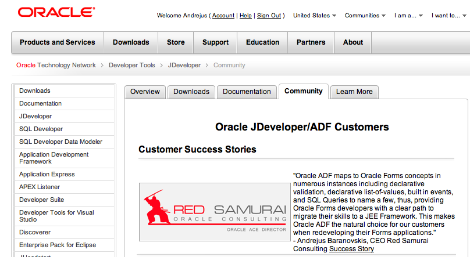
Task: Open the About menu
Action: (x=353, y=42)
